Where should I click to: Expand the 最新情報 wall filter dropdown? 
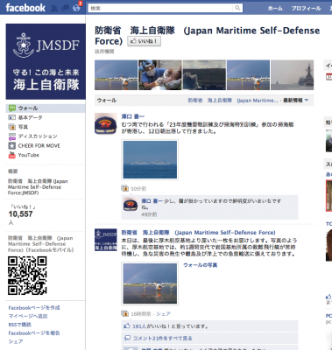(295, 101)
